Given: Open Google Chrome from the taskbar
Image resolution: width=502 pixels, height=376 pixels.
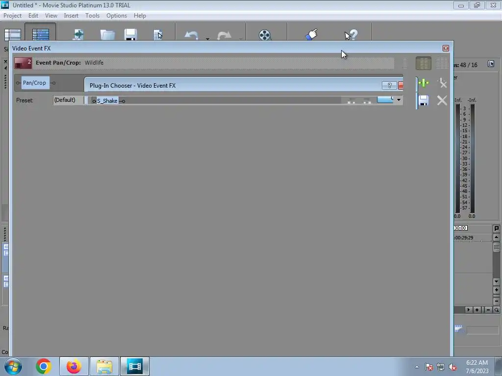Looking at the screenshot, I should click(x=44, y=366).
